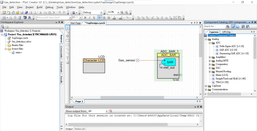Expand the Comparators tree node
This screenshot has height=131, width=257.
tap(210, 64)
